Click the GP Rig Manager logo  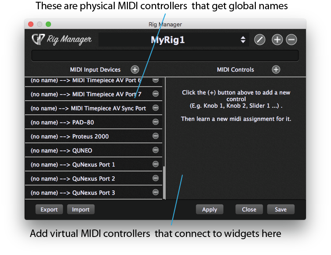[62, 40]
